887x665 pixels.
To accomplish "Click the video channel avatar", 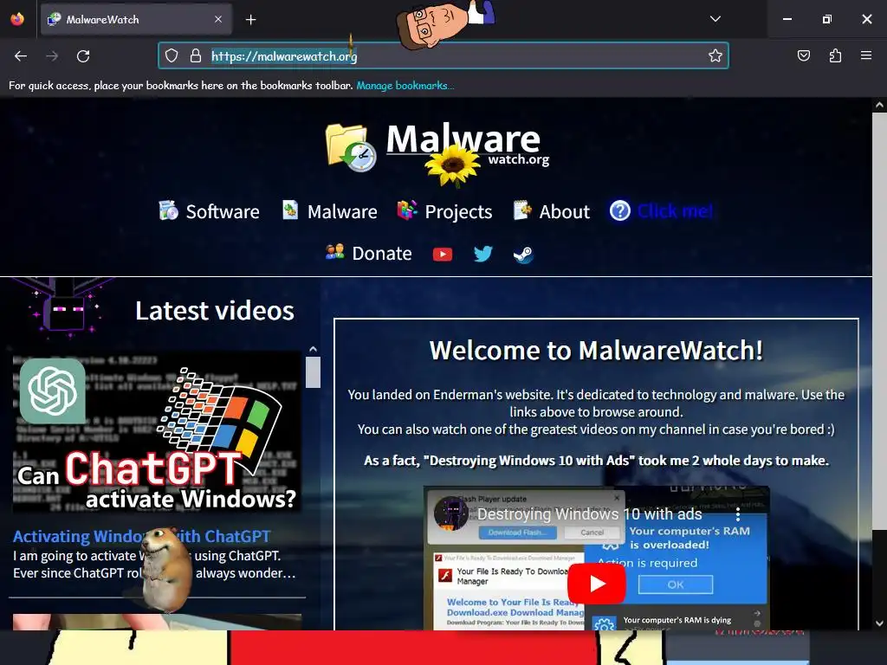I will coord(450,513).
